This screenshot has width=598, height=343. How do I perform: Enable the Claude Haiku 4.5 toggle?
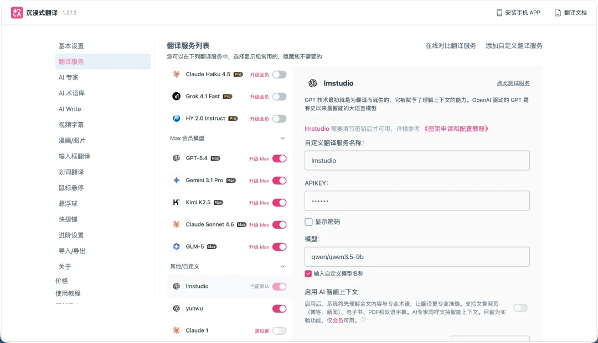coord(279,75)
